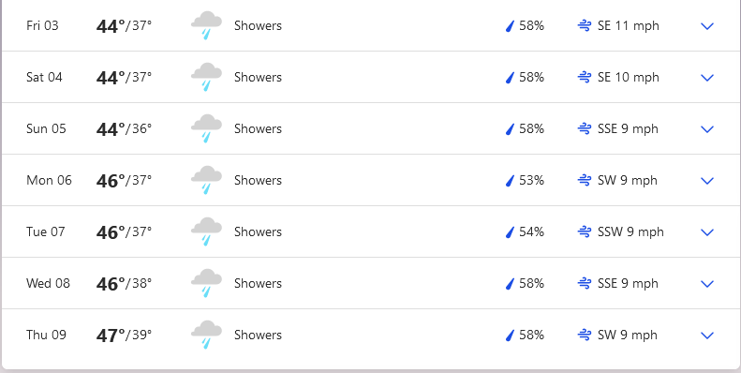Click the Sun 05 showers cloud icon
Screen dimensions: 741x373
pos(206,128)
